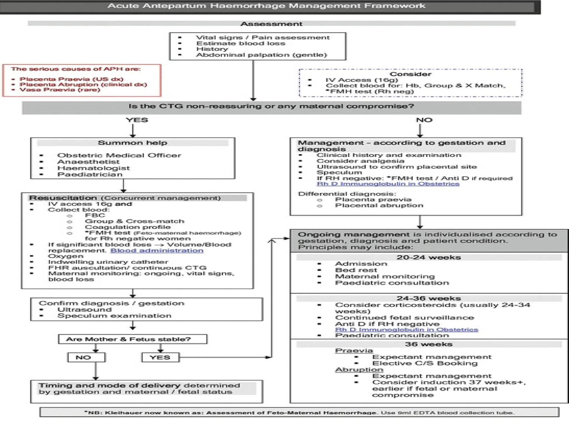Click the CTG non-reassuring question bar
The height and width of the screenshot is (426, 569).
(x=271, y=107)
